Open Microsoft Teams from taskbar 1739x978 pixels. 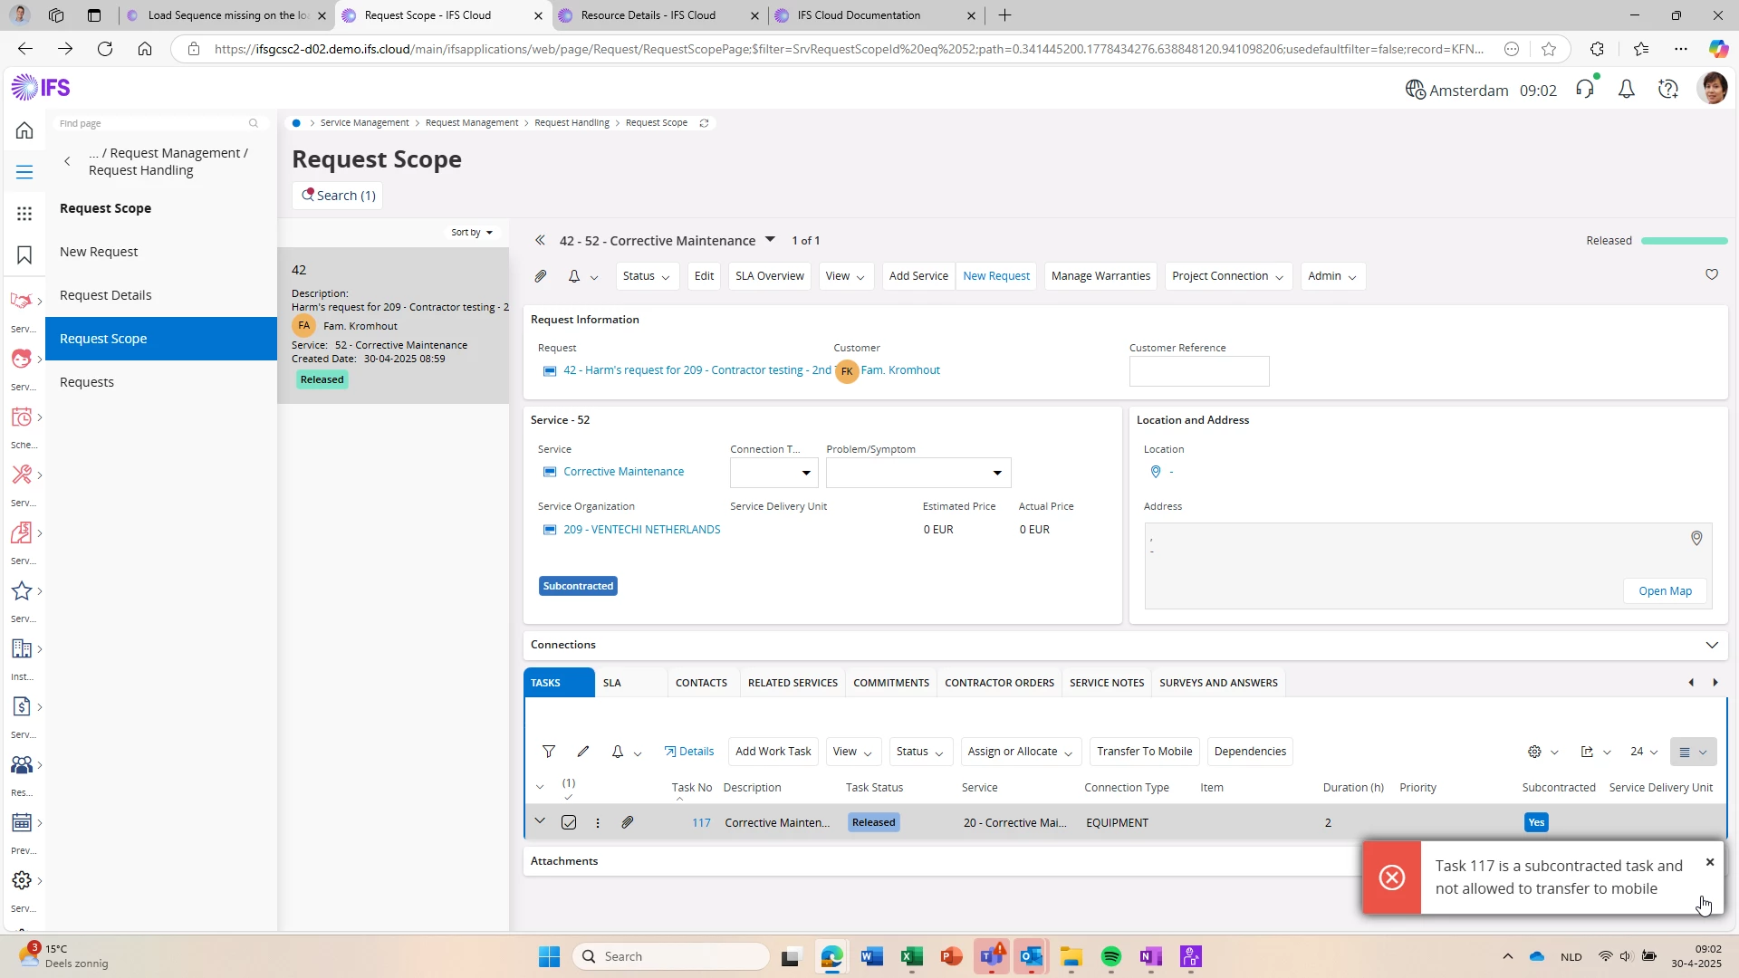pyautogui.click(x=992, y=956)
